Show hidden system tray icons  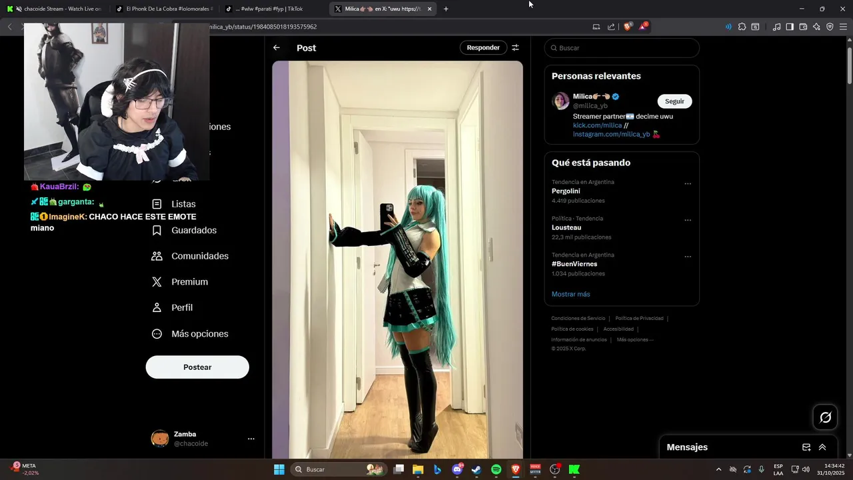(x=718, y=469)
